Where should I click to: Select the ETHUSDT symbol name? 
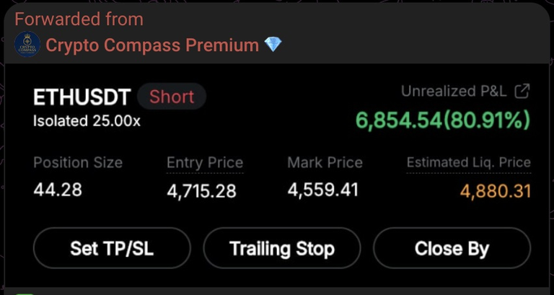(x=82, y=97)
